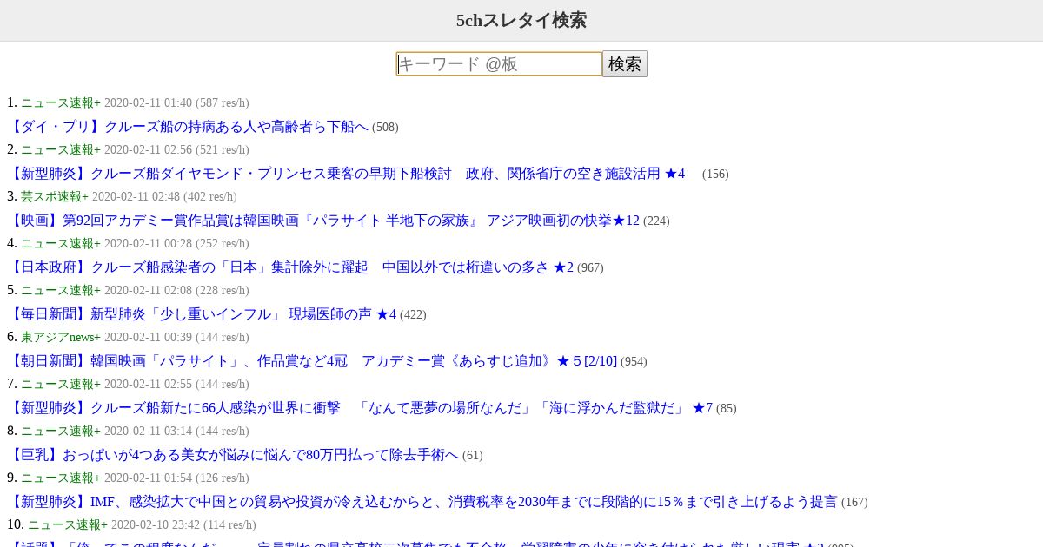Click timestamp 2020-02-11 02:56 (521 res/h)
This screenshot has width=1043, height=547.
176,150
